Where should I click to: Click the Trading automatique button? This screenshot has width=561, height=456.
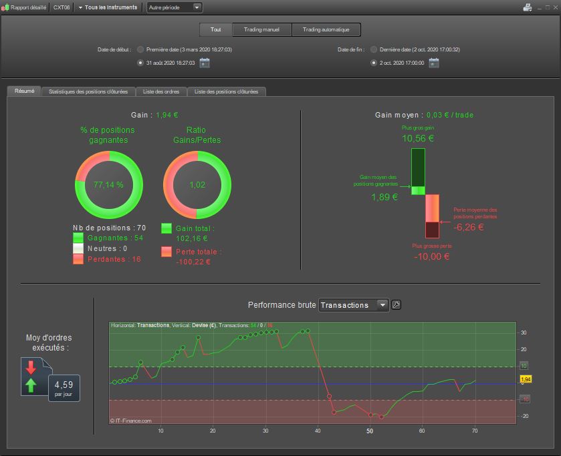[x=326, y=29]
